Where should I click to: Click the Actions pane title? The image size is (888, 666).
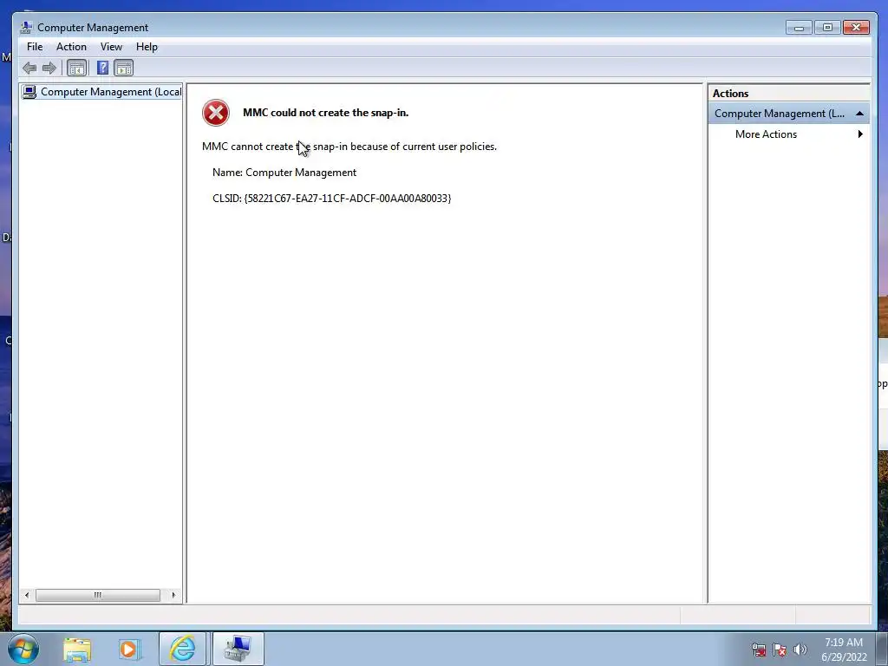730,94
